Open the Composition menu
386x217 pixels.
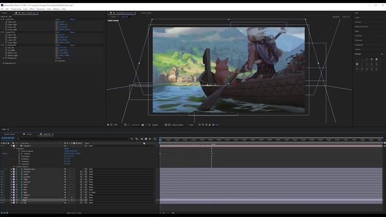pos(16,9)
